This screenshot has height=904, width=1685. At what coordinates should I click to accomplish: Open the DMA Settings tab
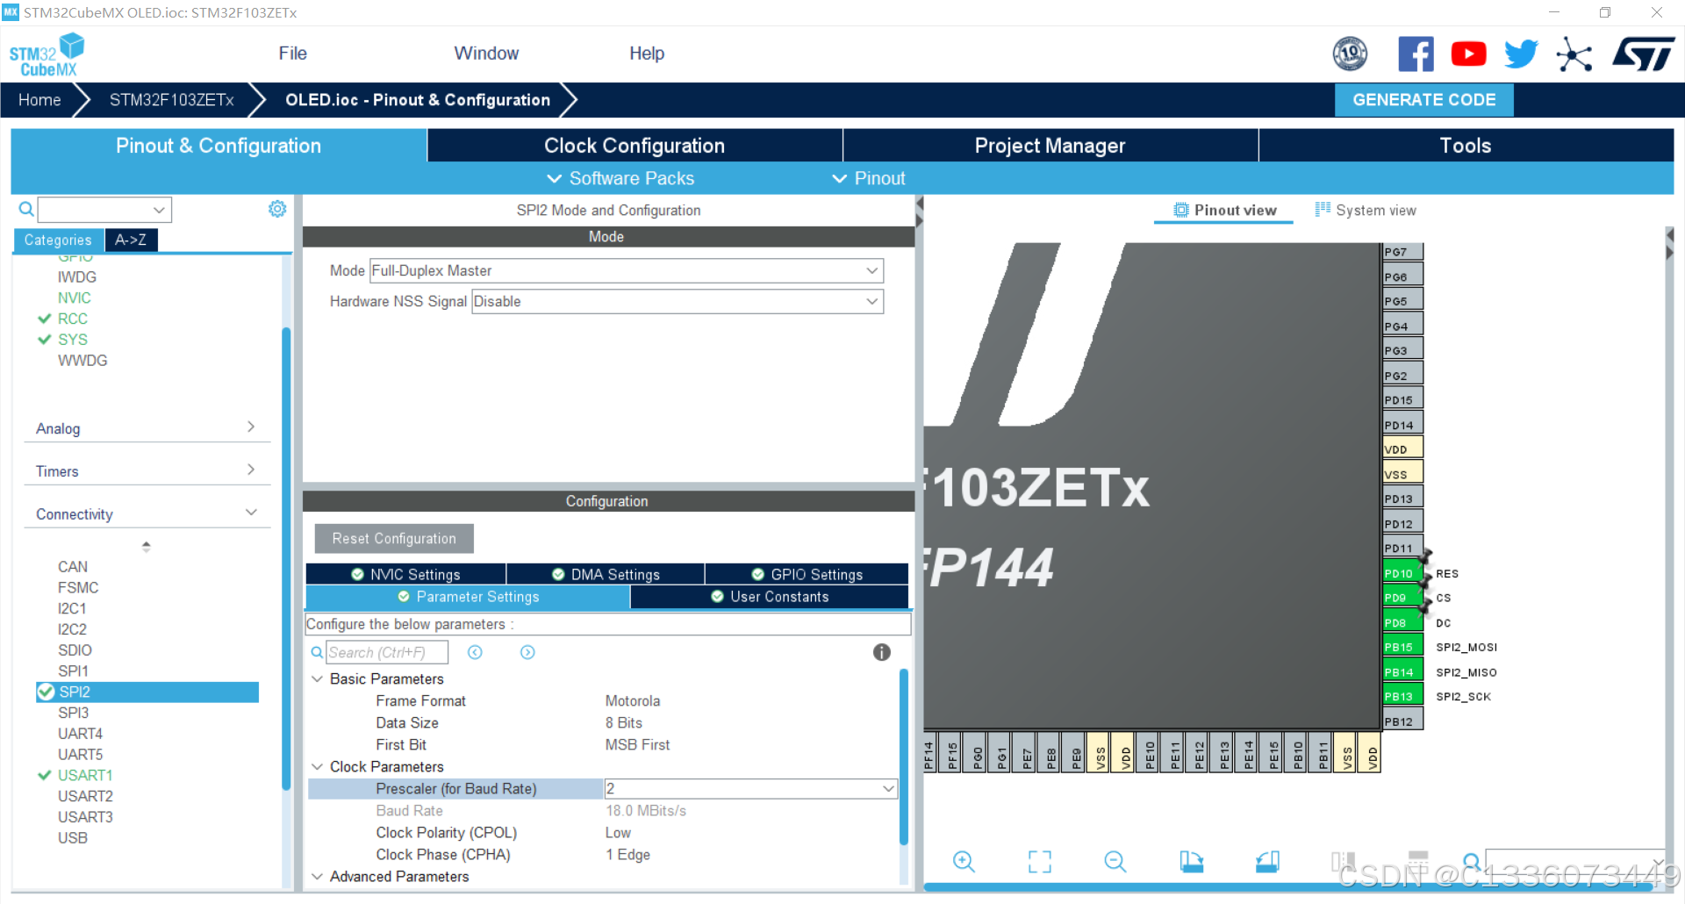coord(606,574)
